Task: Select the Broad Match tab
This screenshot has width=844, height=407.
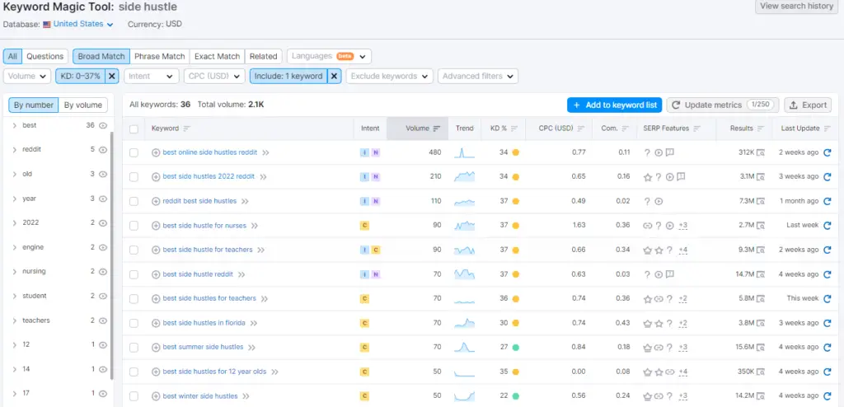Action: pyautogui.click(x=101, y=56)
